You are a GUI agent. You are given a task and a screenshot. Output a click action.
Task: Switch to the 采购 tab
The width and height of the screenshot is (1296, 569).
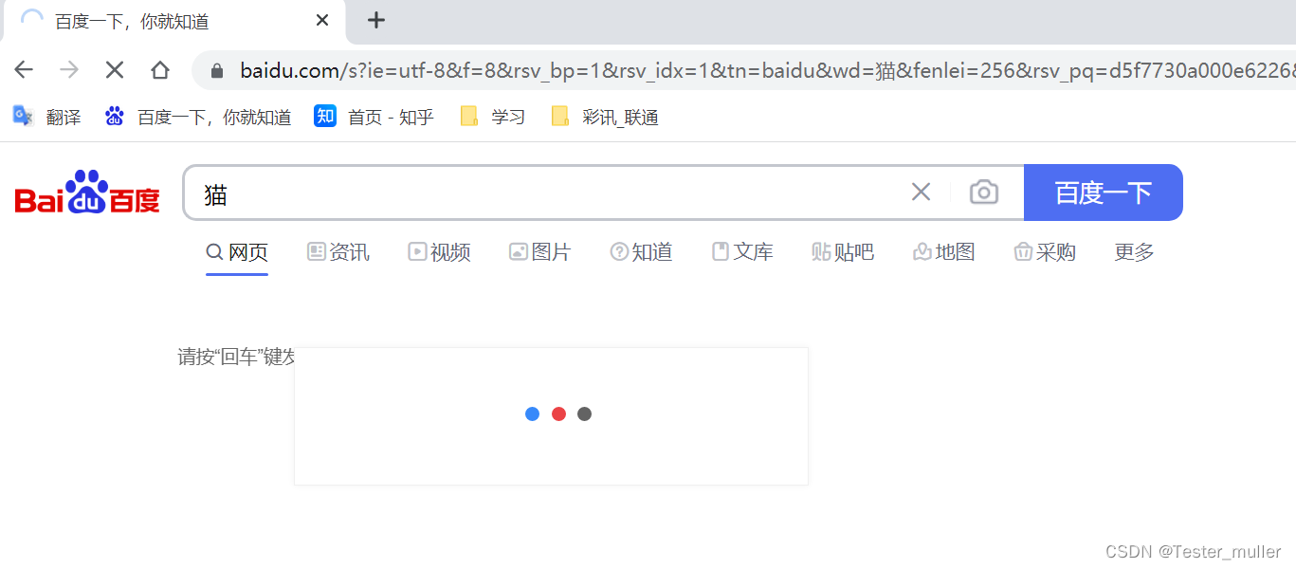click(1045, 252)
